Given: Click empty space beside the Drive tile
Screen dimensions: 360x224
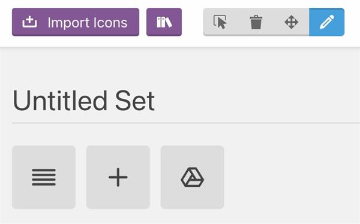Looking at the screenshot, I should tap(292, 177).
